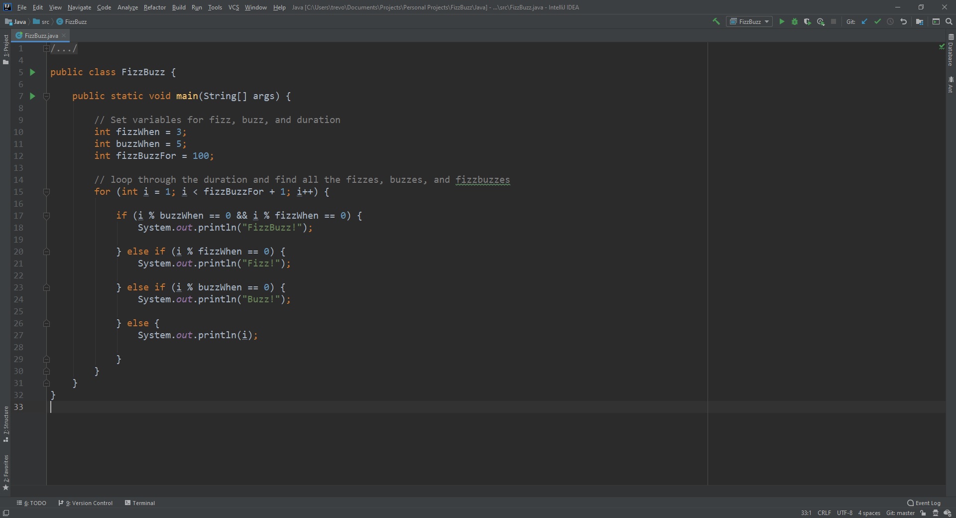The height and width of the screenshot is (518, 956).
Task: Open the Version Control tool window
Action: click(x=86, y=503)
